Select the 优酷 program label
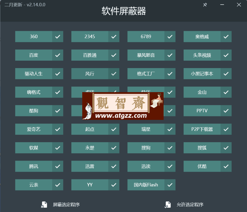Screen dimensions: 247x212 pyautogui.click(x=202, y=166)
